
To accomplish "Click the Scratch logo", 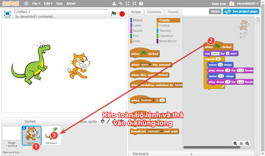I will pos(11,4).
